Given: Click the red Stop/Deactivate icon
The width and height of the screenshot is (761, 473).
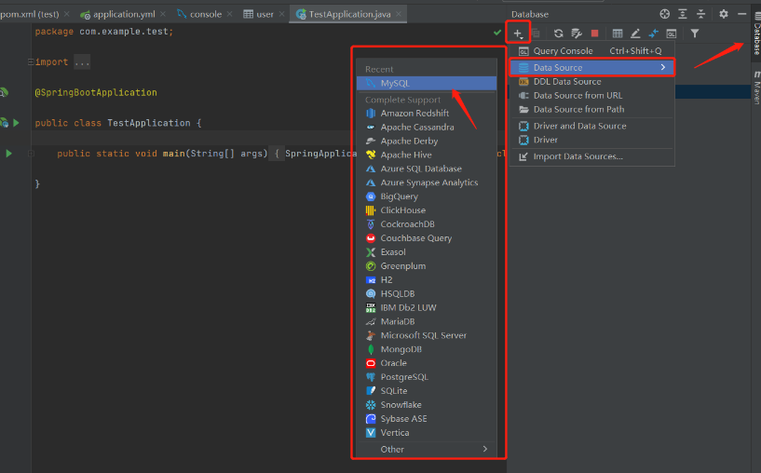Looking at the screenshot, I should (x=594, y=34).
